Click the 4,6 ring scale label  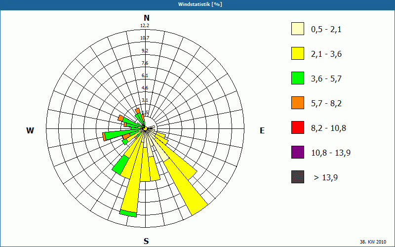(145, 88)
